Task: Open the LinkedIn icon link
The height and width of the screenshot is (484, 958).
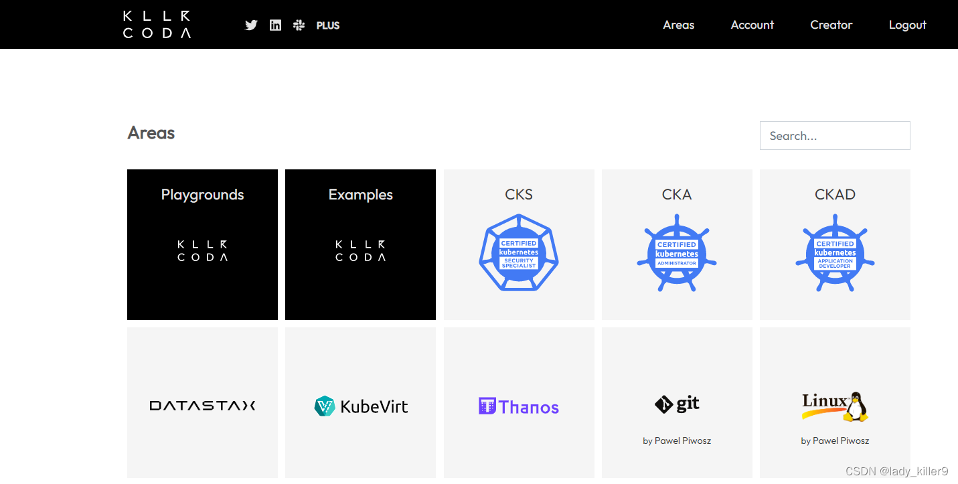Action: tap(275, 25)
